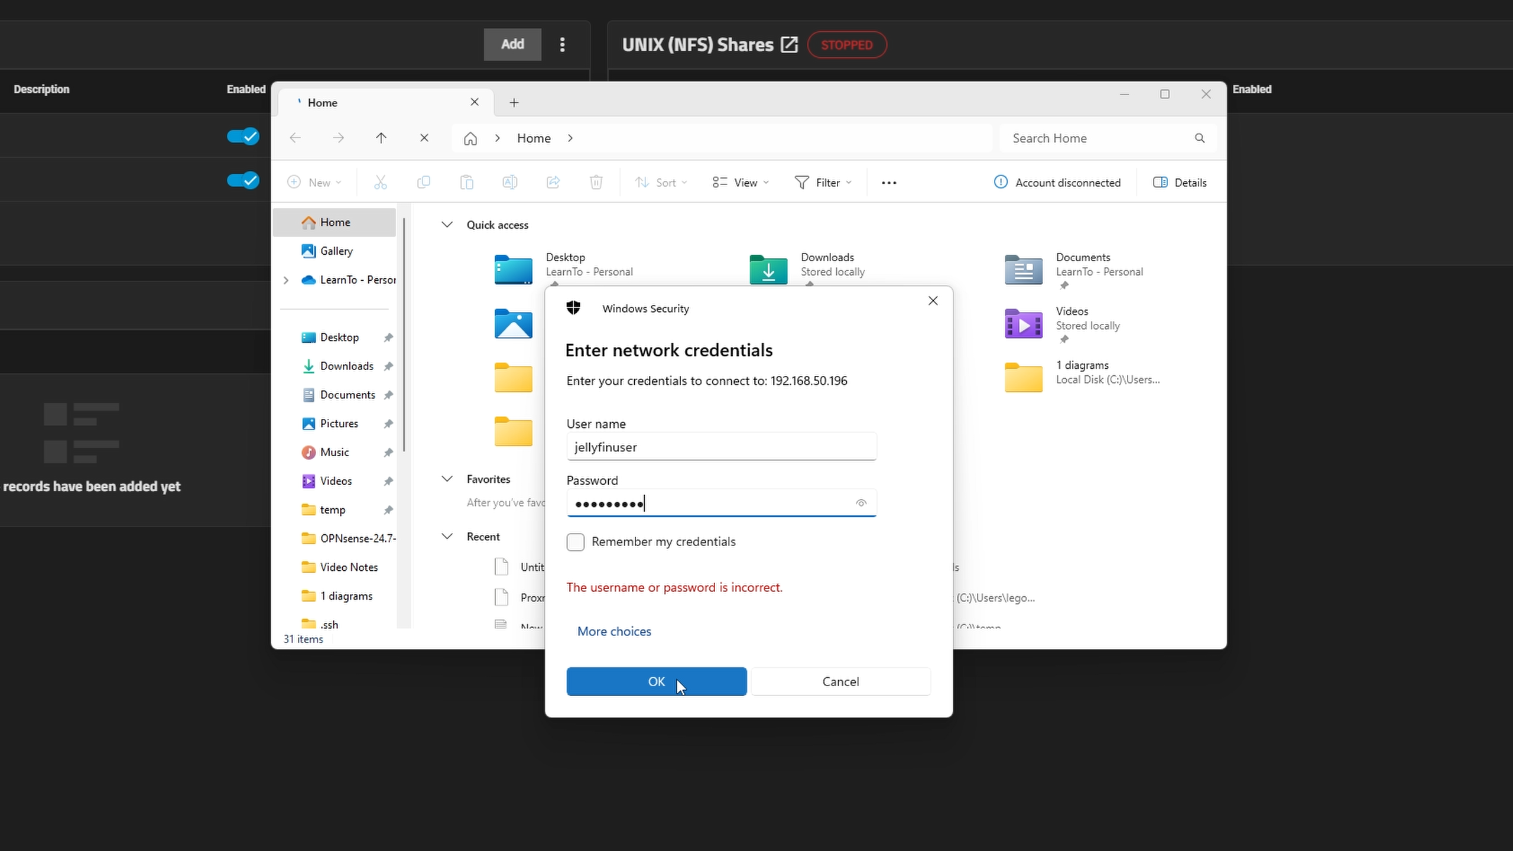The height and width of the screenshot is (851, 1513).
Task: Click the Forward arrow in Explorer
Action: click(x=338, y=138)
